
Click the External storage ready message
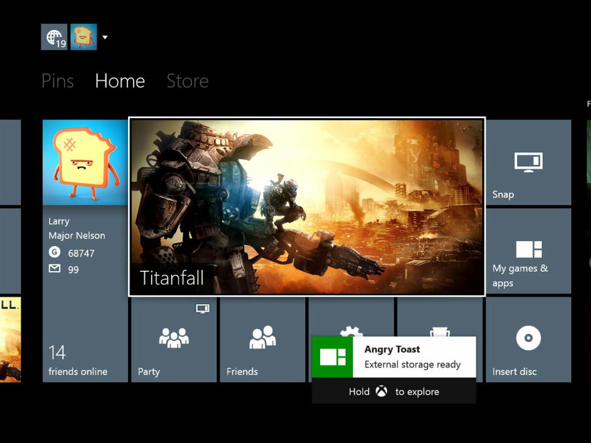pyautogui.click(x=413, y=365)
